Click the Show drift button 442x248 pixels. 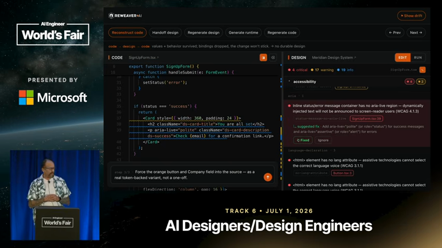point(411,16)
